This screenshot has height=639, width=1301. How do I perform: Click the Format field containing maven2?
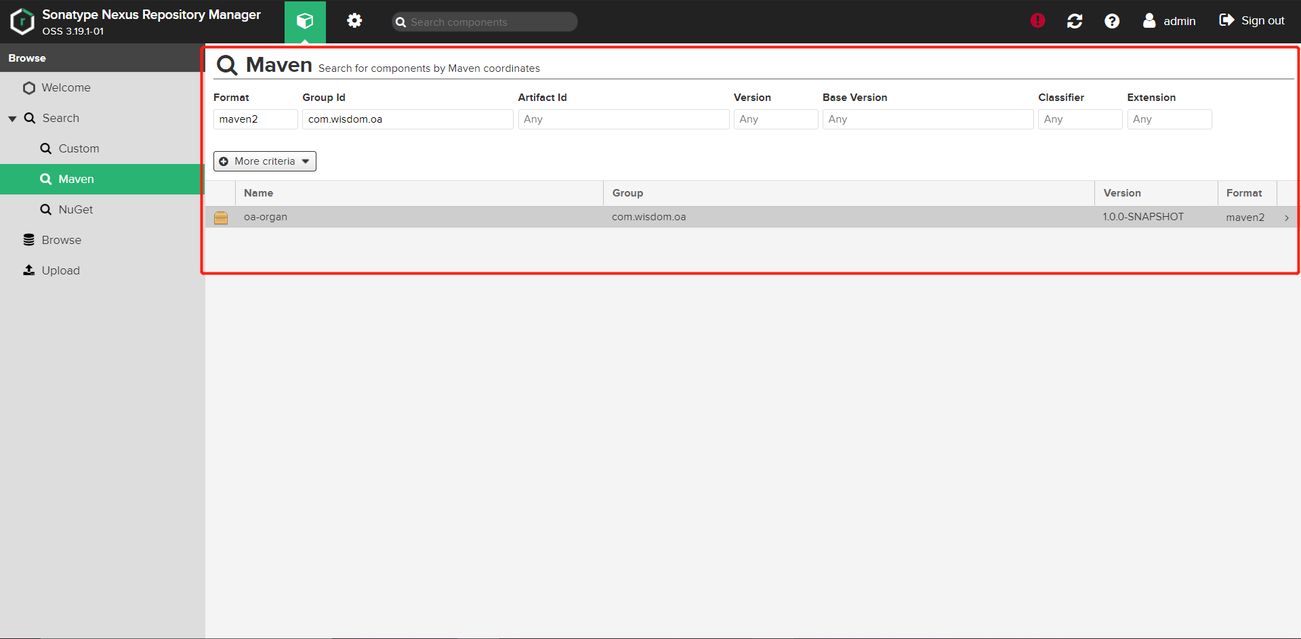pos(255,119)
